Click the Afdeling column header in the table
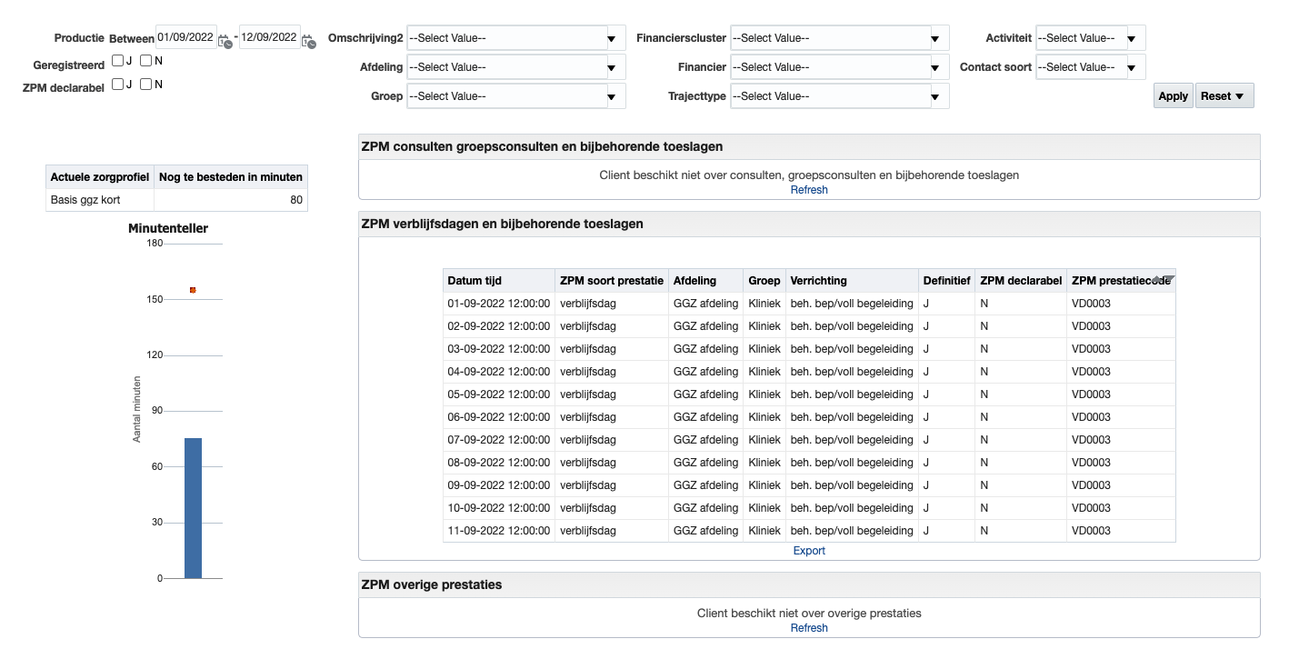Viewport: 1299px width, 649px height. coord(705,281)
